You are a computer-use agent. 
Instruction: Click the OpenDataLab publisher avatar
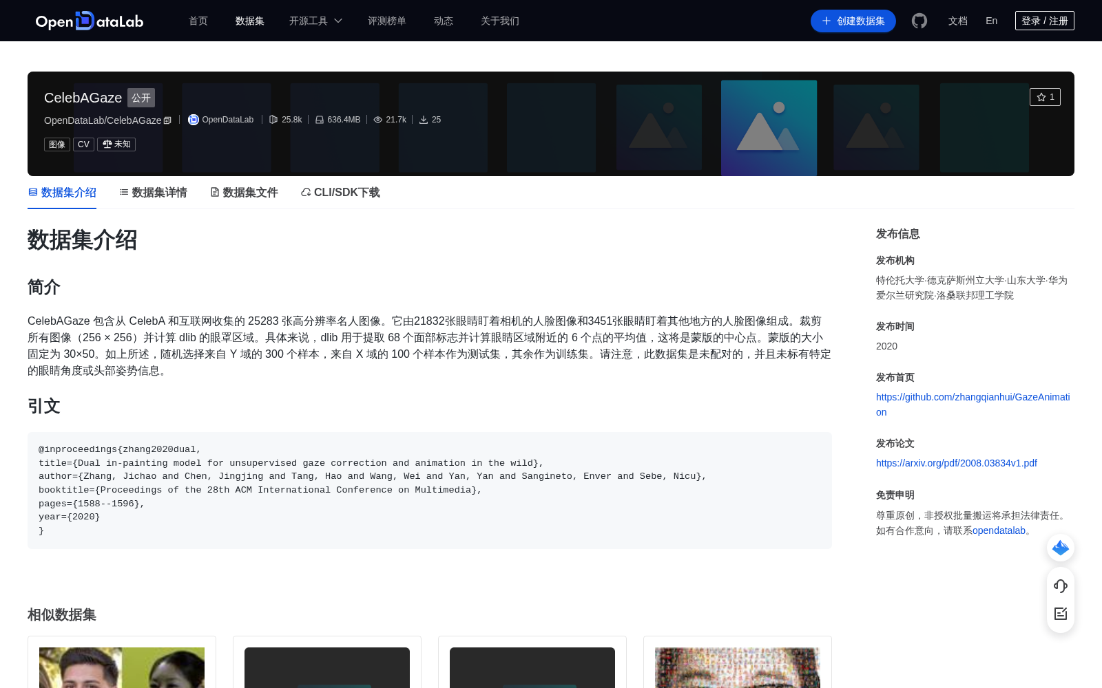point(194,120)
